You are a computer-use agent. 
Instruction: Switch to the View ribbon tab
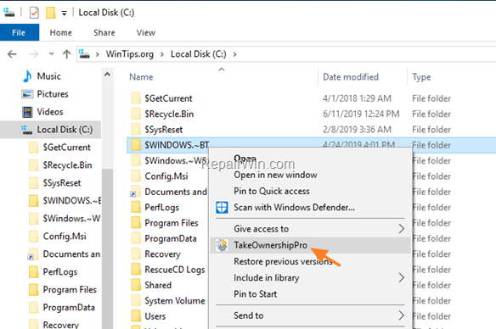click(146, 32)
